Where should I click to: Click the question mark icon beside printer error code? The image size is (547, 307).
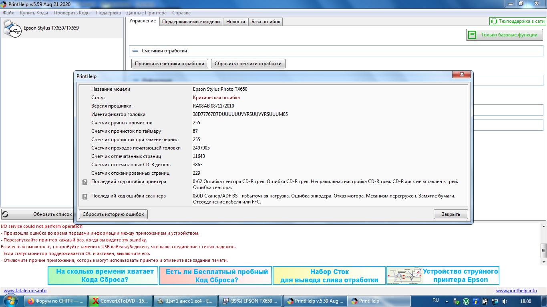[85, 182]
